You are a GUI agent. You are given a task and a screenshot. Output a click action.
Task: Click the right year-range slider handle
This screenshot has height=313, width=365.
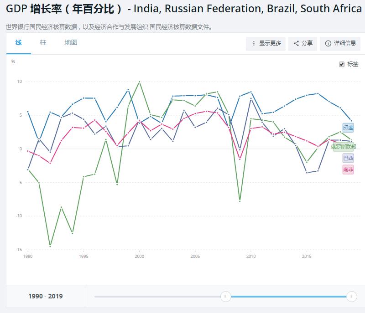[x=352, y=297]
